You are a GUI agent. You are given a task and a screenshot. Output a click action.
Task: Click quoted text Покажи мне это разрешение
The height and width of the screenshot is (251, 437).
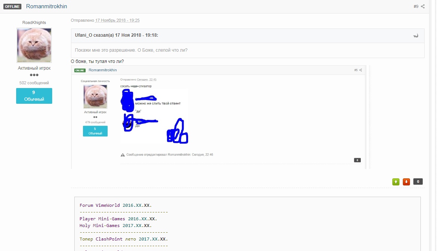(x=131, y=50)
